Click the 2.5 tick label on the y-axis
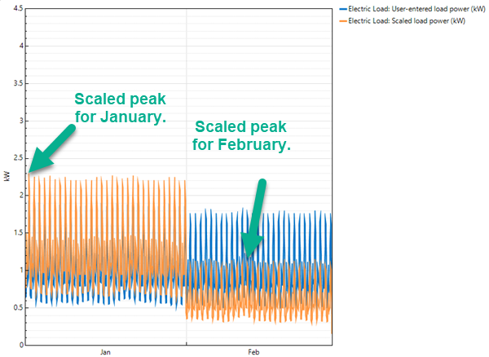This screenshot has height=357, width=489. tap(17, 158)
